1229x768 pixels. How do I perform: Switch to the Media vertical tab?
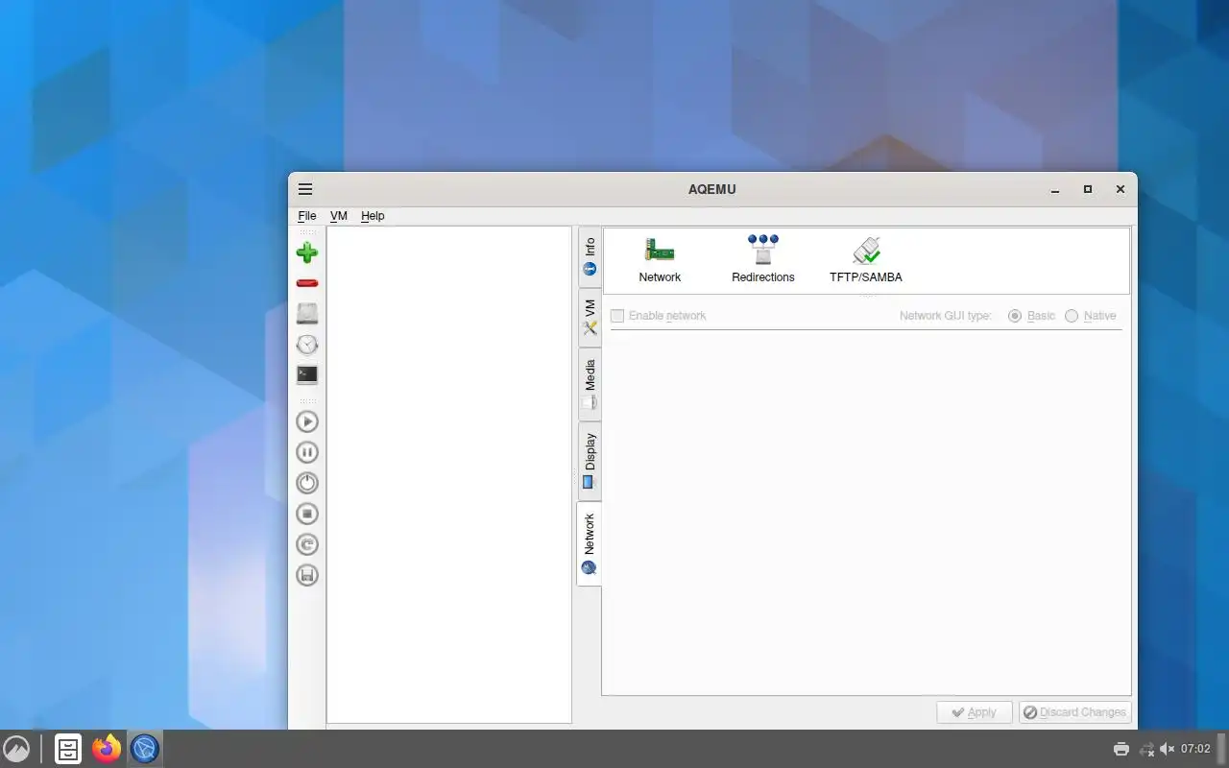point(590,385)
